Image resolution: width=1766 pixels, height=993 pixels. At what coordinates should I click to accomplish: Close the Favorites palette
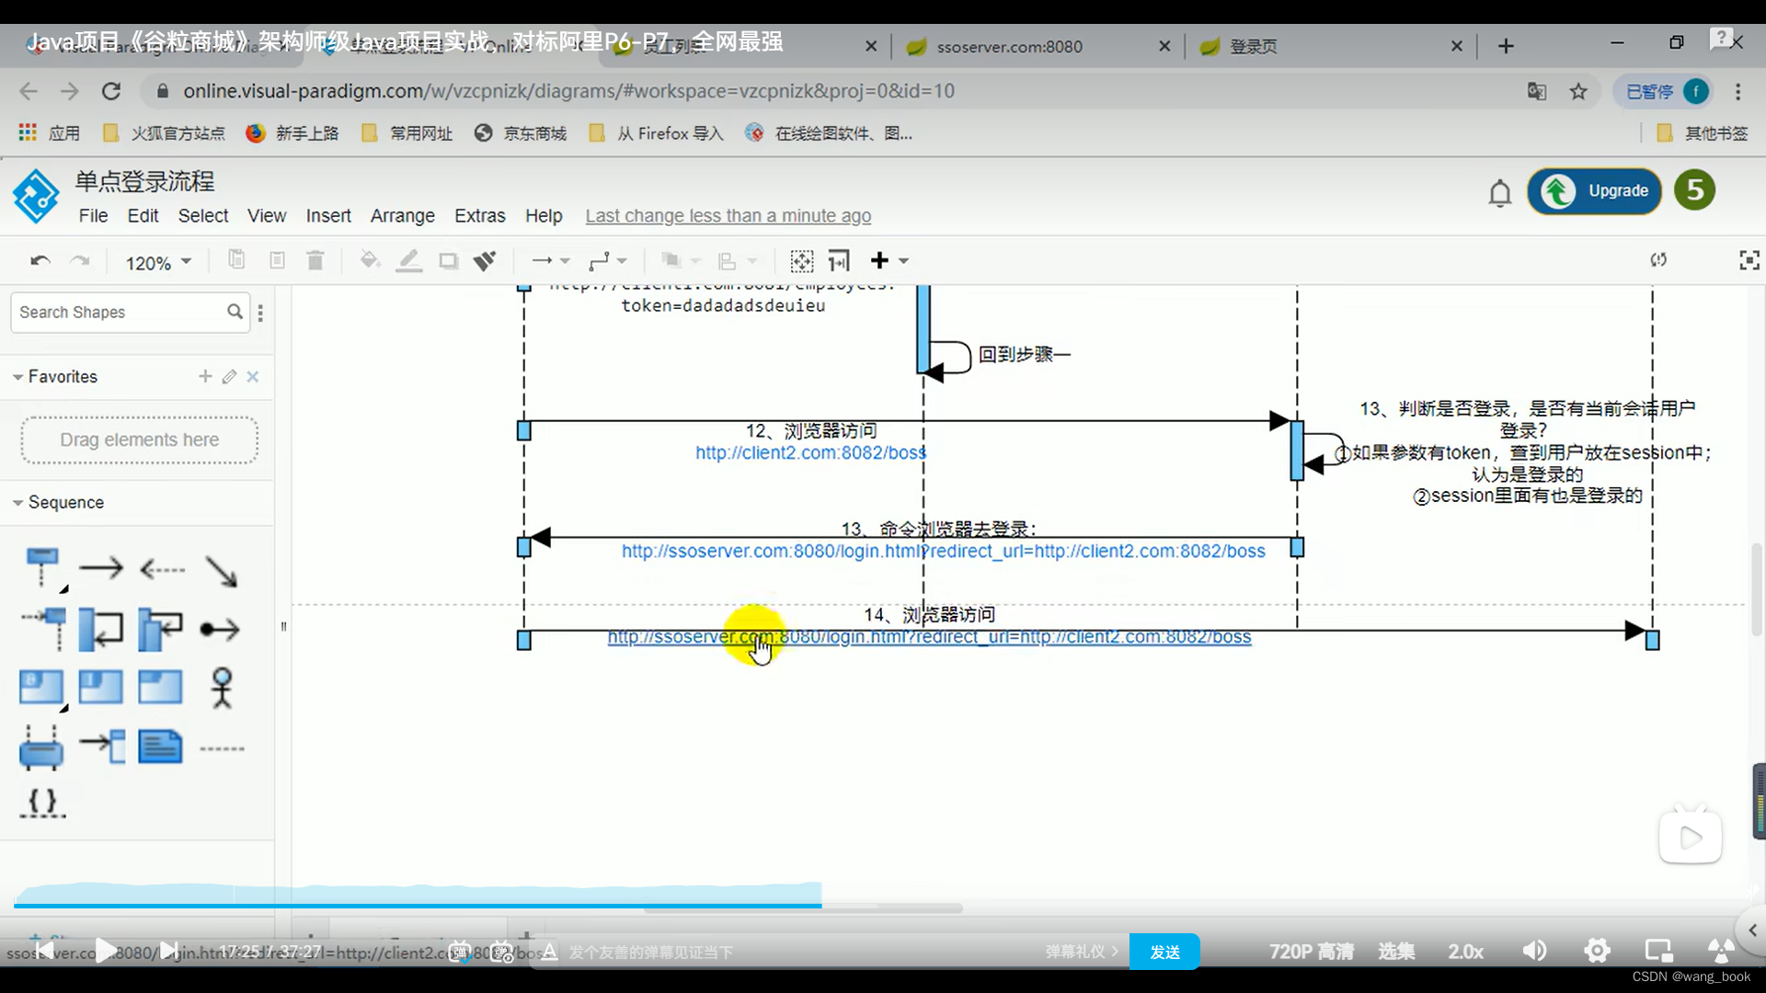(253, 376)
